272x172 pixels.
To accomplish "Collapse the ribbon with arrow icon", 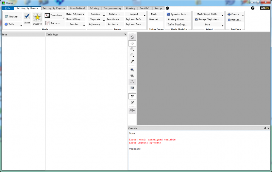I will 167,8.
